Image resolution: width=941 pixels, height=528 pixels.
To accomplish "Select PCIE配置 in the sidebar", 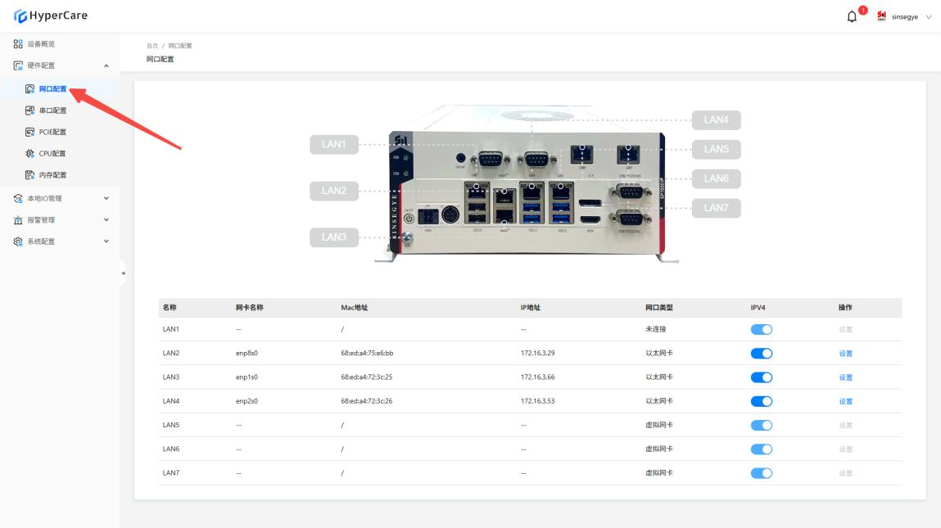I will [x=60, y=132].
